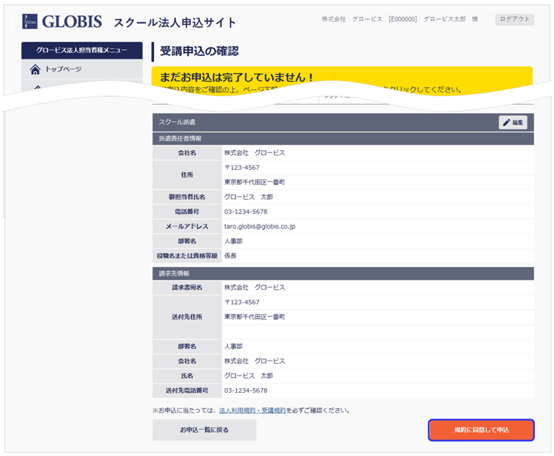
Task: Click the メールアドレス label
Action: [187, 226]
